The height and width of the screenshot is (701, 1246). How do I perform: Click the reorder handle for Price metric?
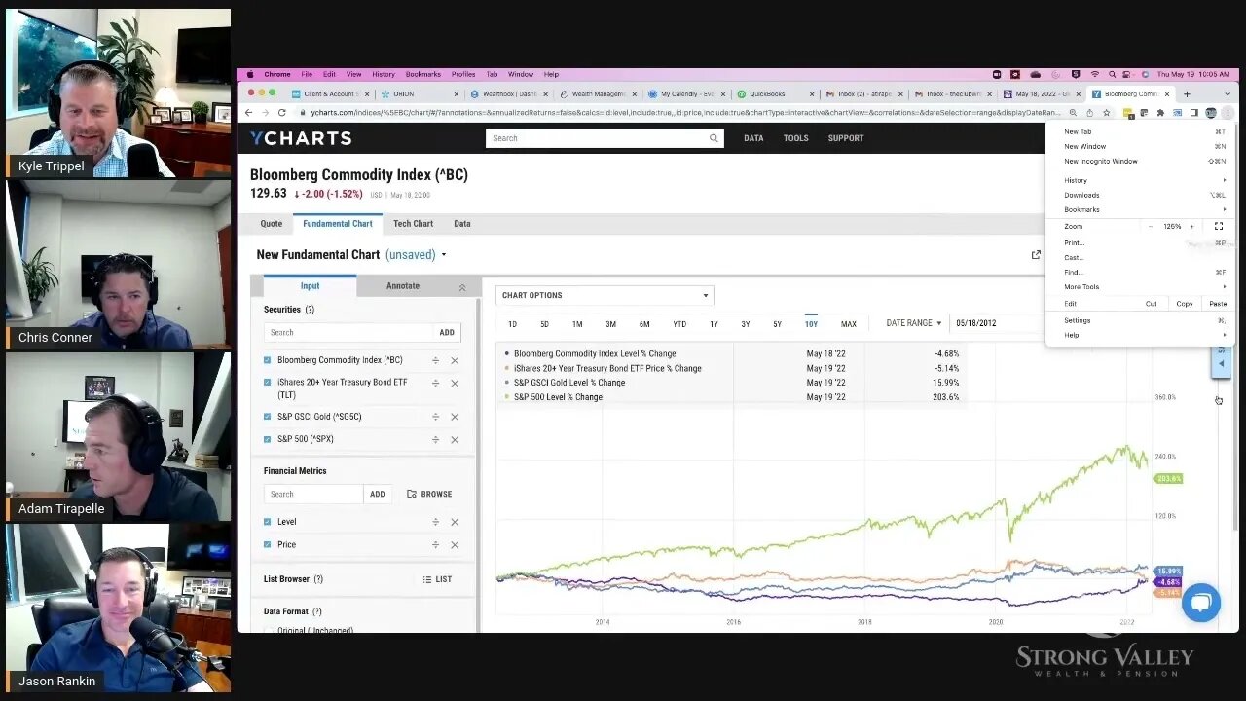[435, 545]
